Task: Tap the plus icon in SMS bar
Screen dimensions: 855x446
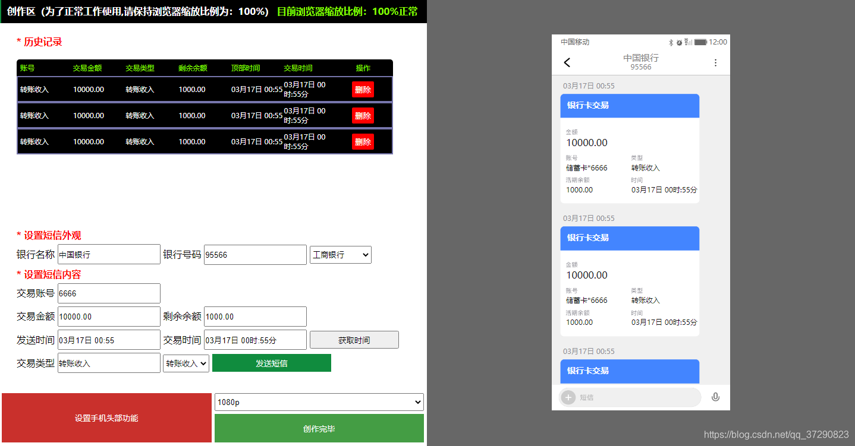Action: 568,397
